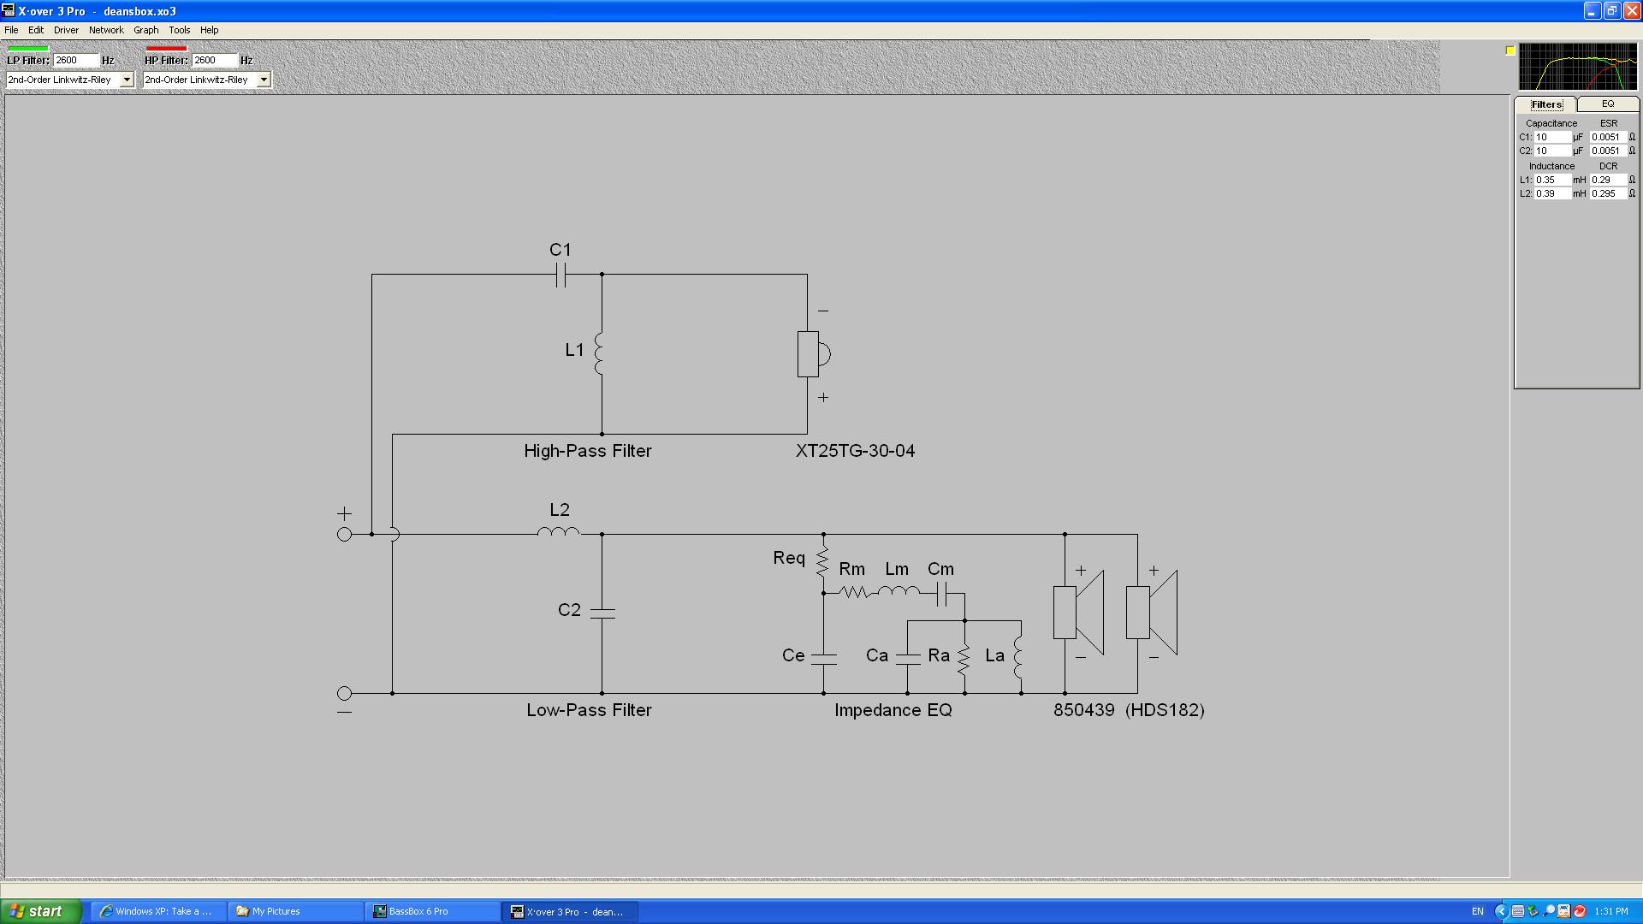Click the red HP filter color bar
The width and height of the screenshot is (1643, 924).
pyautogui.click(x=166, y=48)
